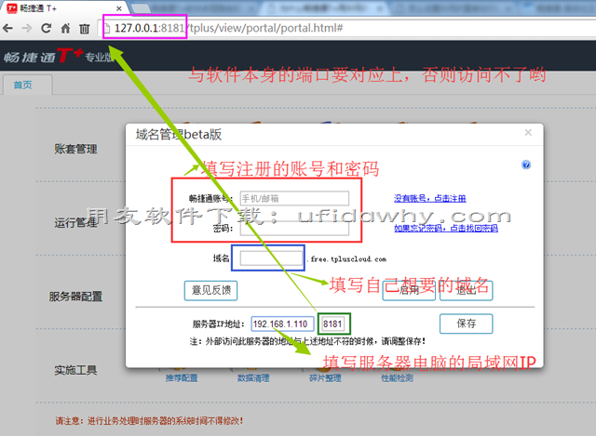Click the address bar with the portal URL
596x436 pixels.
347,28
